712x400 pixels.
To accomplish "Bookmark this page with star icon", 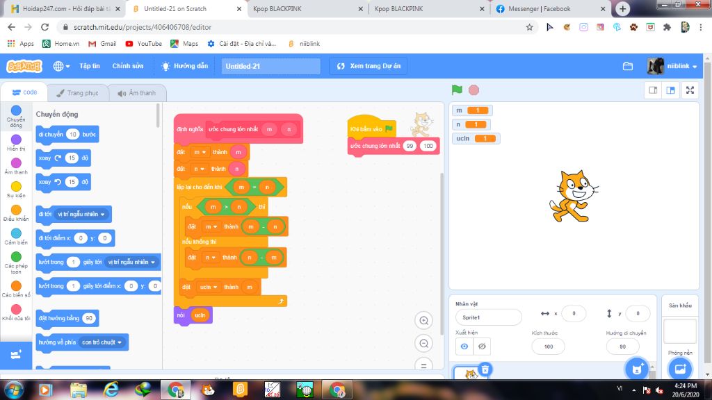I will click(x=529, y=27).
